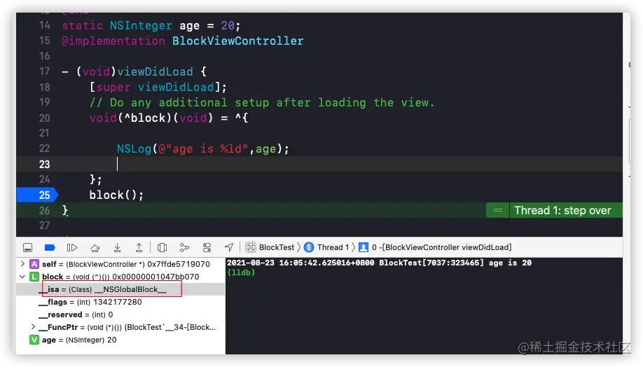
Task: Click the static NSInteger age declaration
Action: 151,26
